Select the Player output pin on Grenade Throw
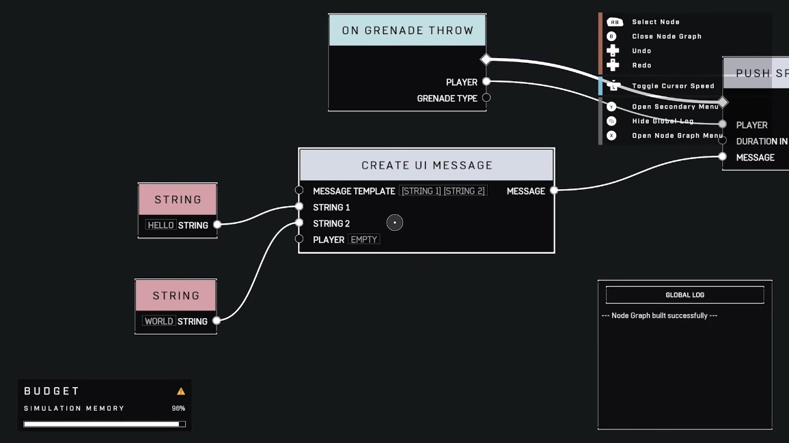The image size is (789, 443). [486, 81]
